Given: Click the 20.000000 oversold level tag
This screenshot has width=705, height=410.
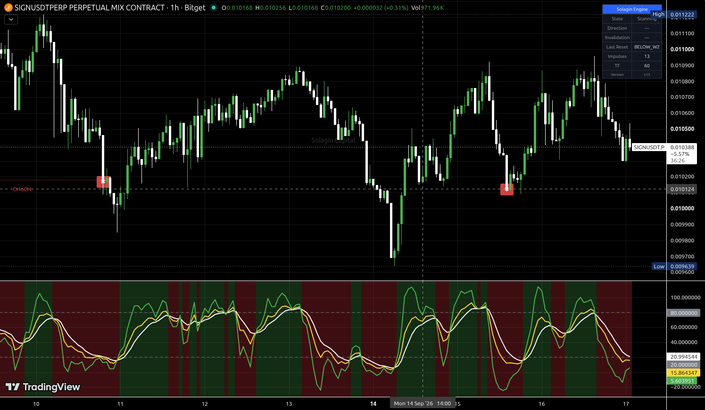Looking at the screenshot, I should click(684, 365).
